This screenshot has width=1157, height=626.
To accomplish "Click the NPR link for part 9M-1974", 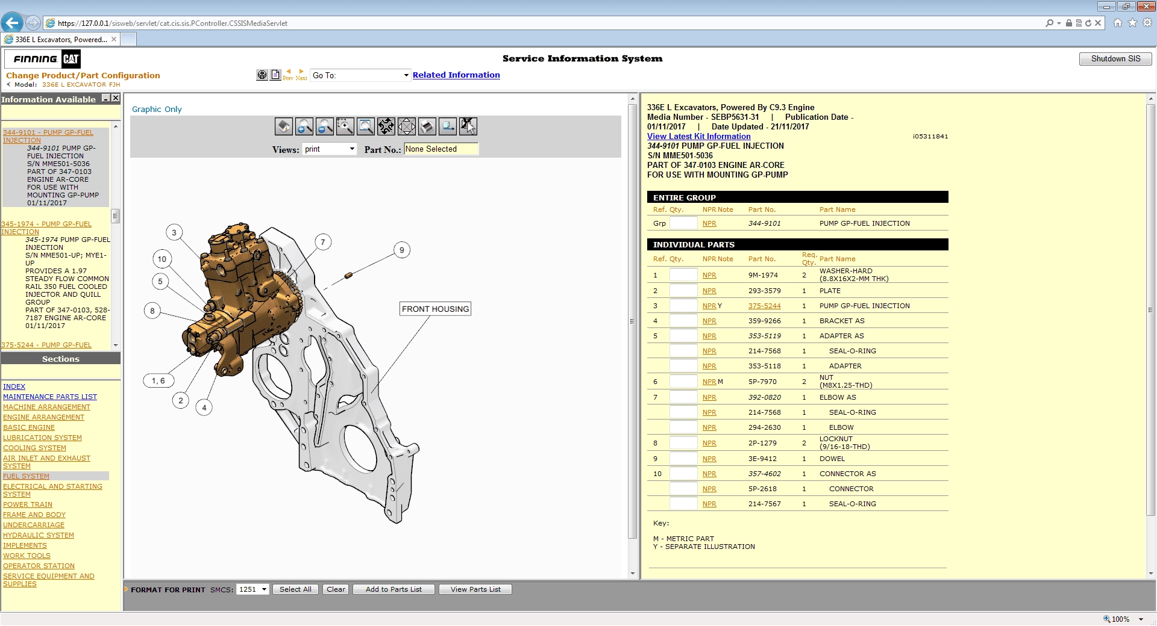I will (x=709, y=275).
